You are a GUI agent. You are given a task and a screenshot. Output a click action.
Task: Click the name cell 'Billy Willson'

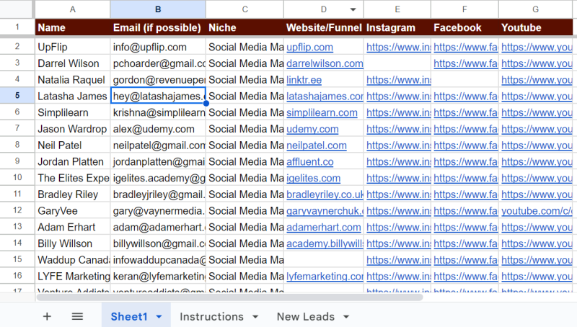[x=73, y=243]
